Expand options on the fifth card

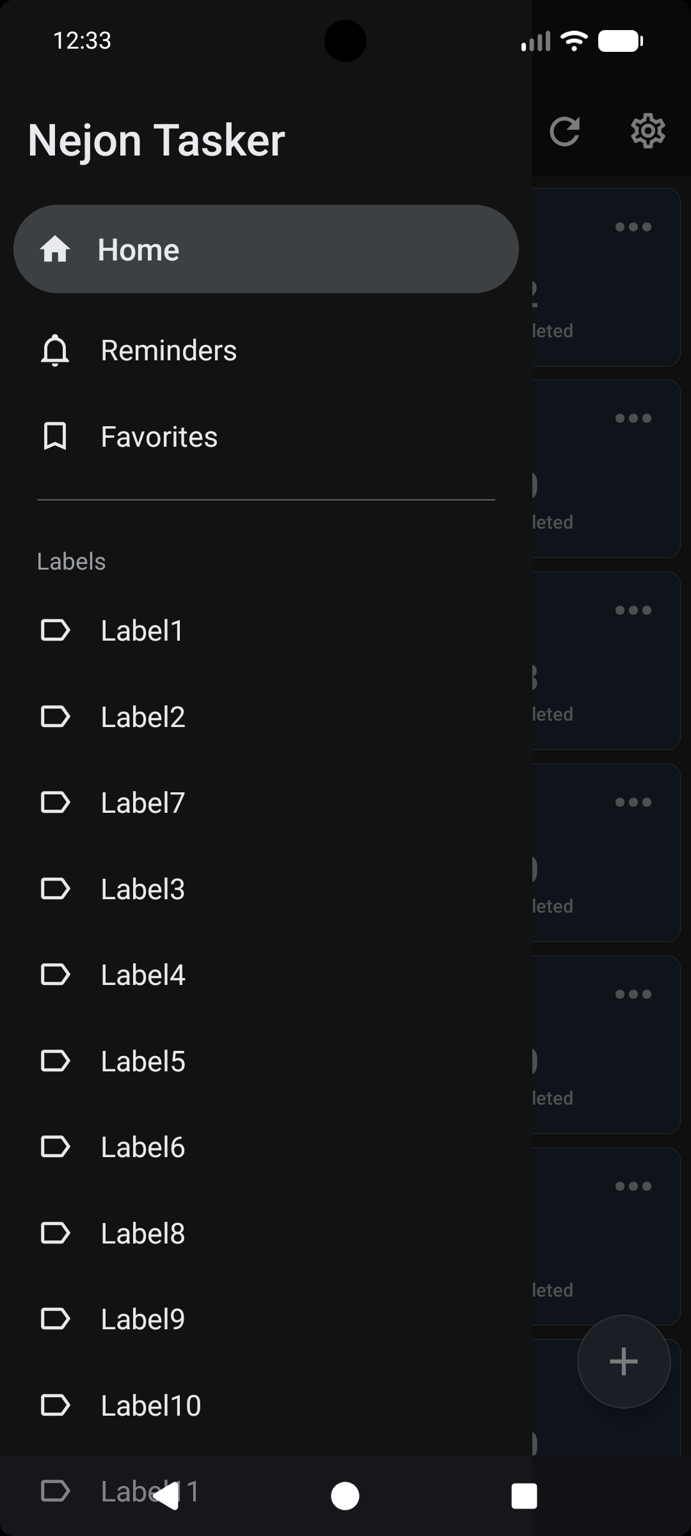(x=633, y=994)
